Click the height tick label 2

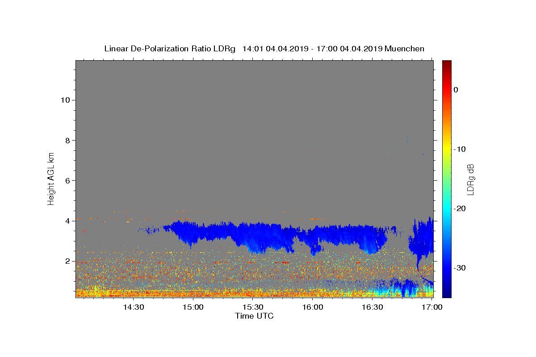(x=67, y=261)
